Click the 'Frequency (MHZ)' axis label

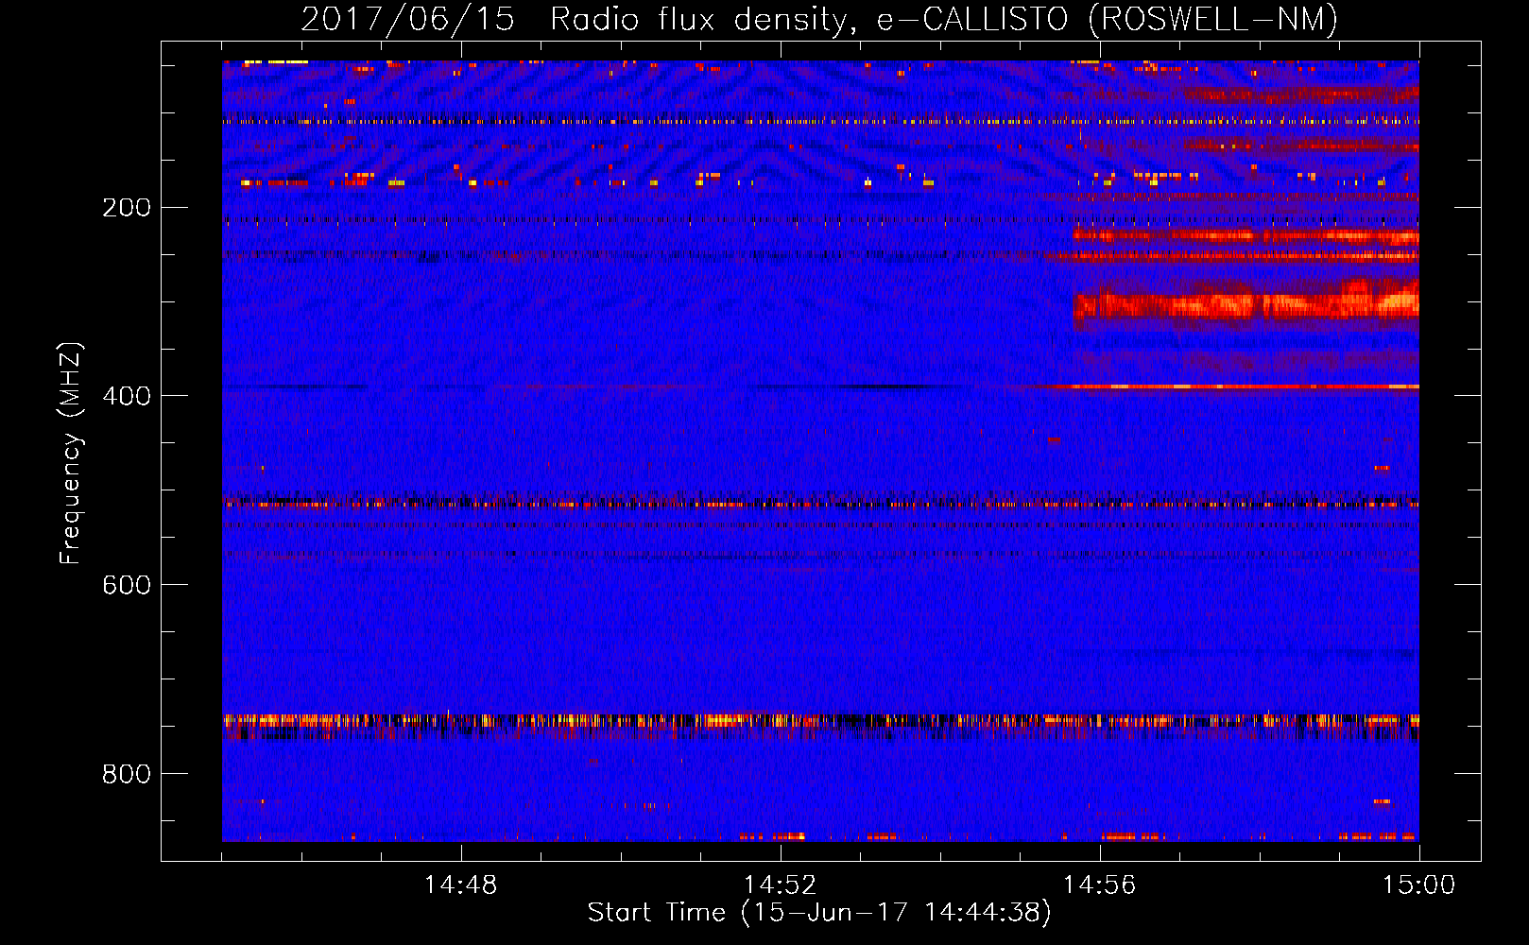coord(71,454)
